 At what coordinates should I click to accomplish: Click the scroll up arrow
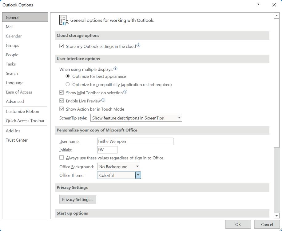click(x=276, y=16)
